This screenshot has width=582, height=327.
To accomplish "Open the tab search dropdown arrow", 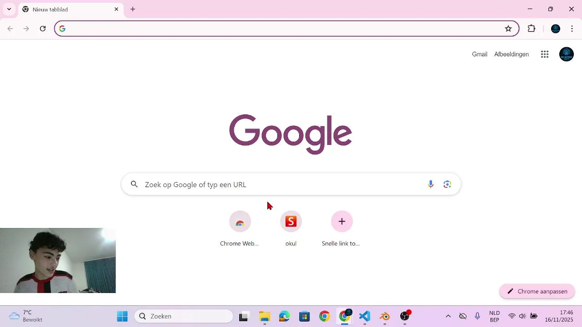I will tap(9, 9).
